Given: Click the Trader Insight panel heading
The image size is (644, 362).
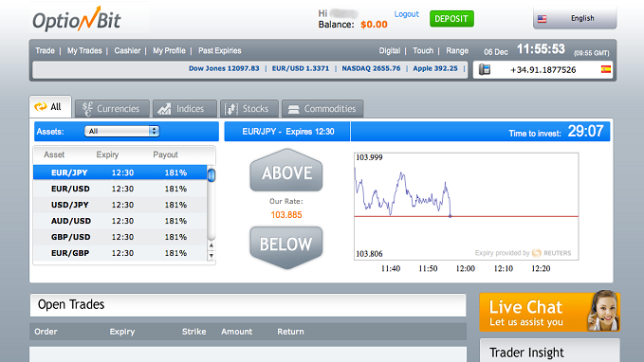Looking at the screenshot, I should pos(526,353).
